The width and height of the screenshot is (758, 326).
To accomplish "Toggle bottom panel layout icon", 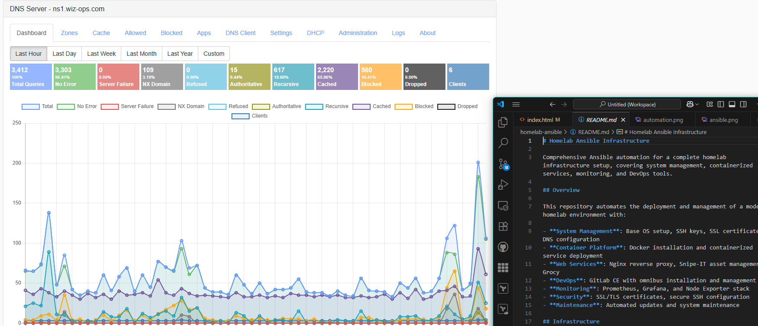I will pos(732,104).
